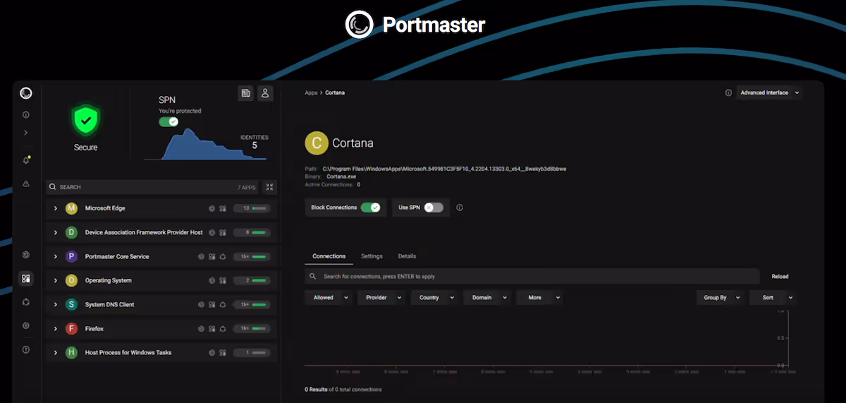Expand the Firefox app row
The height and width of the screenshot is (403, 846).
56,329
